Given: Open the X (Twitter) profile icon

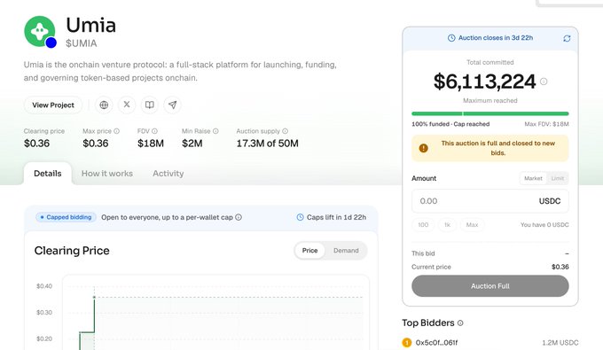Looking at the screenshot, I should click(127, 105).
